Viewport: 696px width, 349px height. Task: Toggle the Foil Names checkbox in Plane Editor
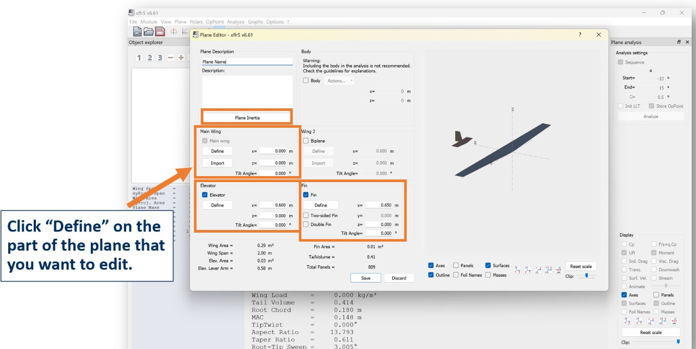456,275
